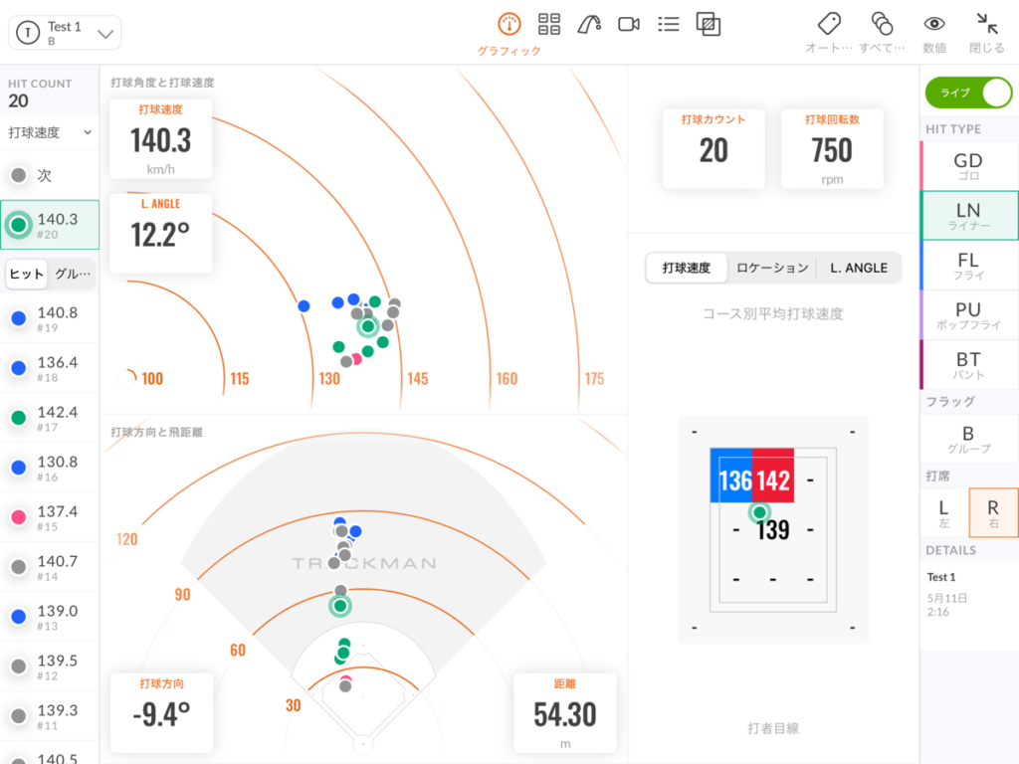Select hit #19 with 140.8
The height and width of the screenshot is (764, 1019).
[50, 318]
